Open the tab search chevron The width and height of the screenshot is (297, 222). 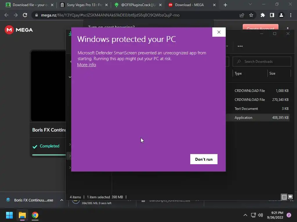click(250, 4)
